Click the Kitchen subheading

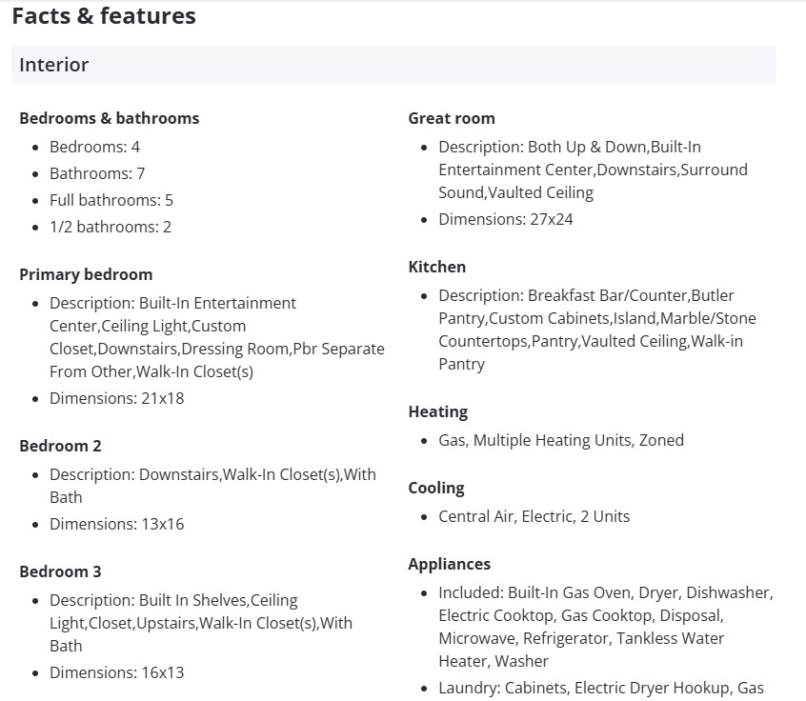(437, 267)
